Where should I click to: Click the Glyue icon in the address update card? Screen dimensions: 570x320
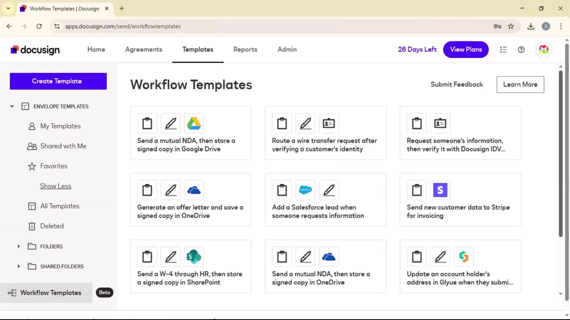coord(464,257)
